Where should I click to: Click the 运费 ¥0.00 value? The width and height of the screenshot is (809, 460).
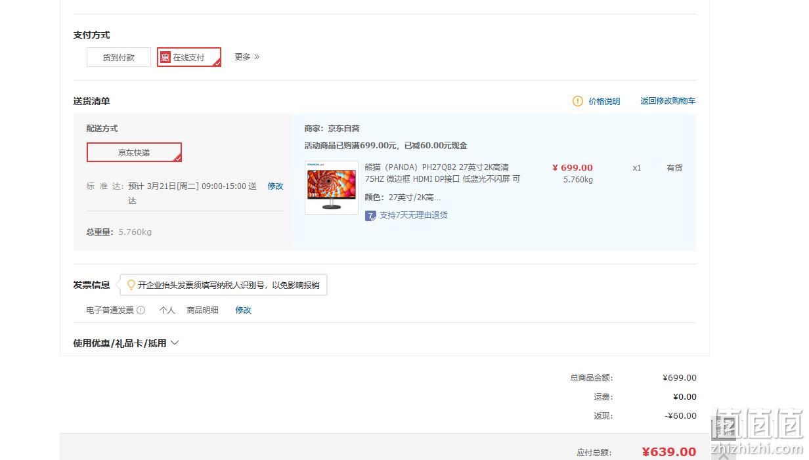point(685,397)
